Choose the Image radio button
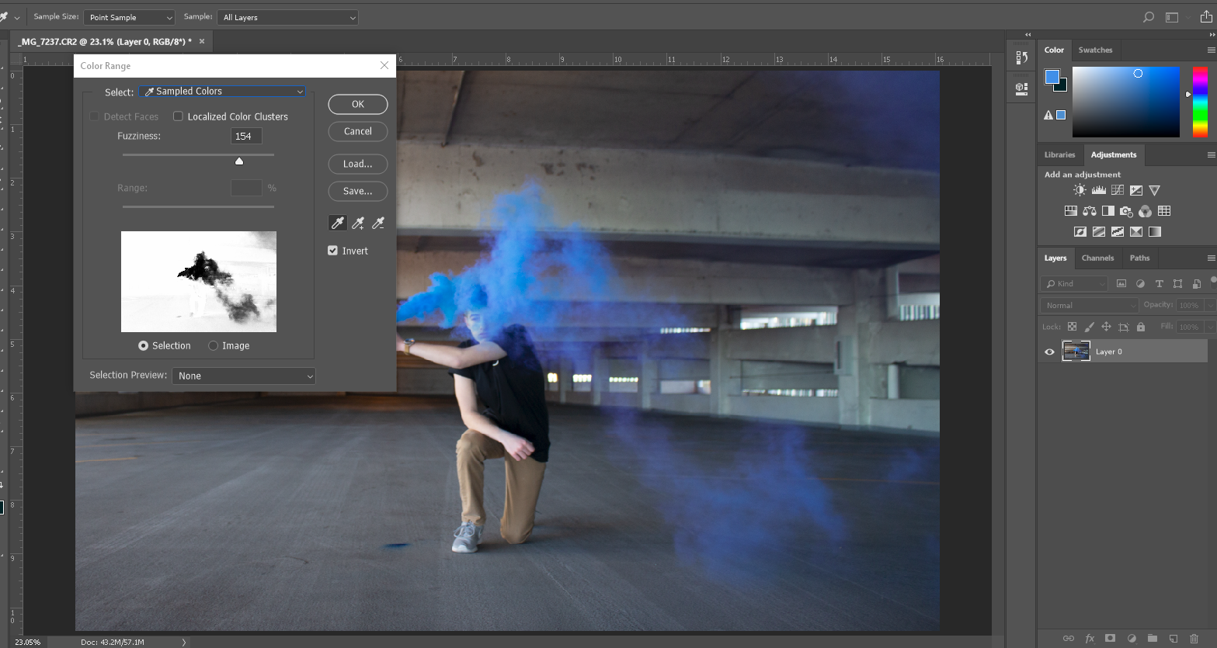This screenshot has width=1217, height=648. (x=214, y=345)
